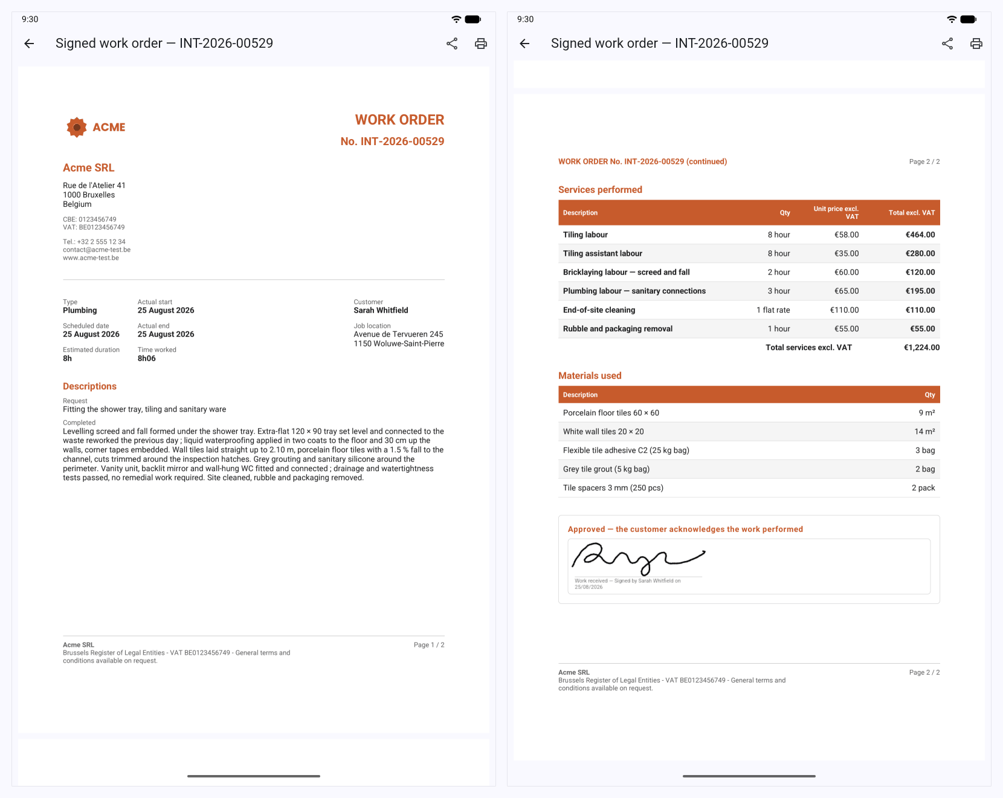Click the 'Services performed' heading
This screenshot has width=1003, height=798.
click(x=600, y=190)
